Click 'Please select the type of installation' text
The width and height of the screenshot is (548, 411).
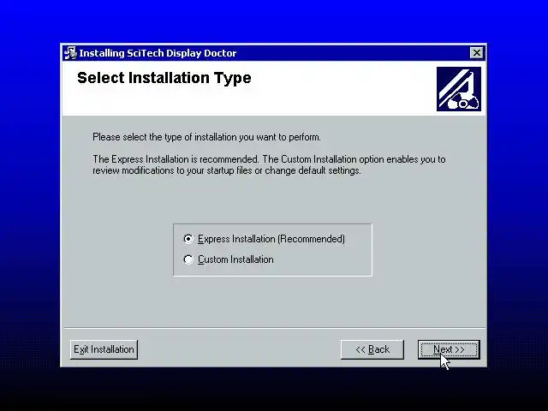point(206,137)
